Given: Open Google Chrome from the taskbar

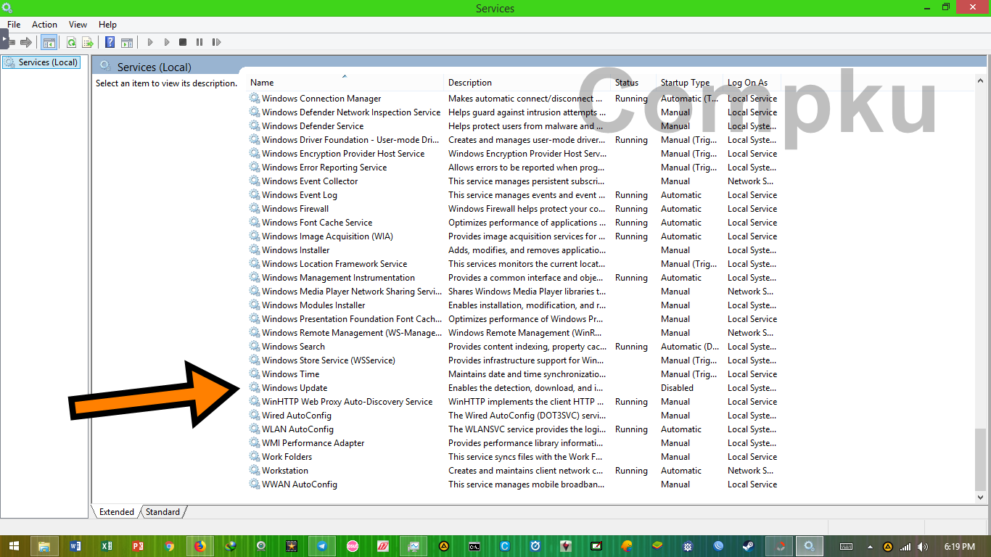Looking at the screenshot, I should (169, 546).
